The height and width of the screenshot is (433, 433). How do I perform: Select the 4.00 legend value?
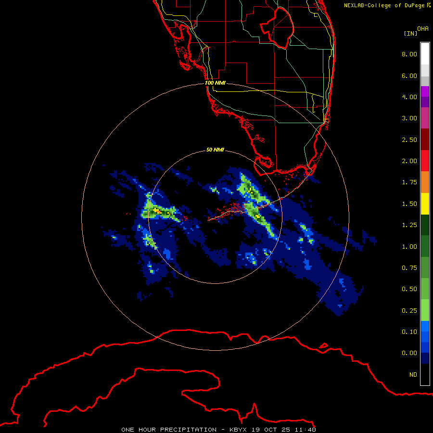[409, 97]
